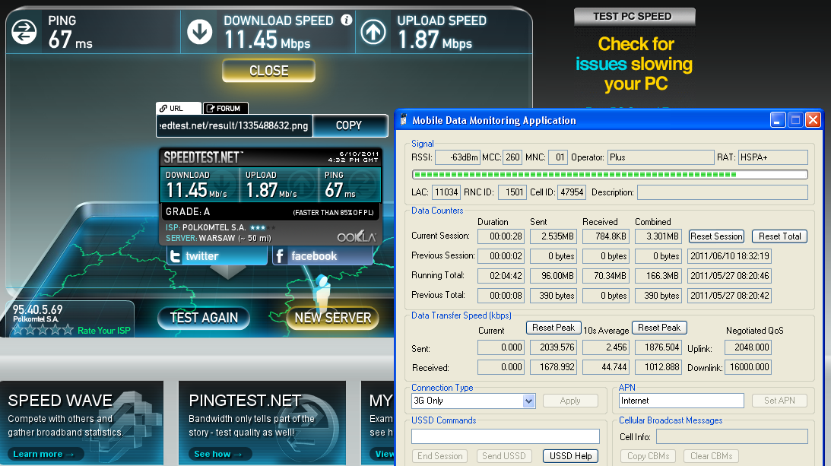The image size is (831, 466).
Task: Click the LAC value 11034
Action: click(446, 192)
